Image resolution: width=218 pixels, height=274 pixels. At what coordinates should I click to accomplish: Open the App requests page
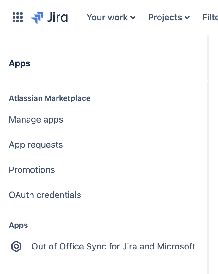[x=36, y=145]
